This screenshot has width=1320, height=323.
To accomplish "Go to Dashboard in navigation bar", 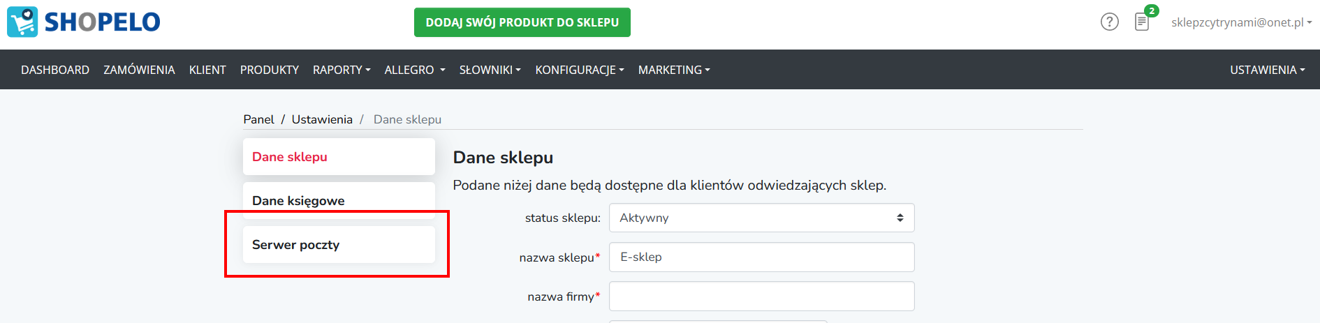I will [55, 70].
